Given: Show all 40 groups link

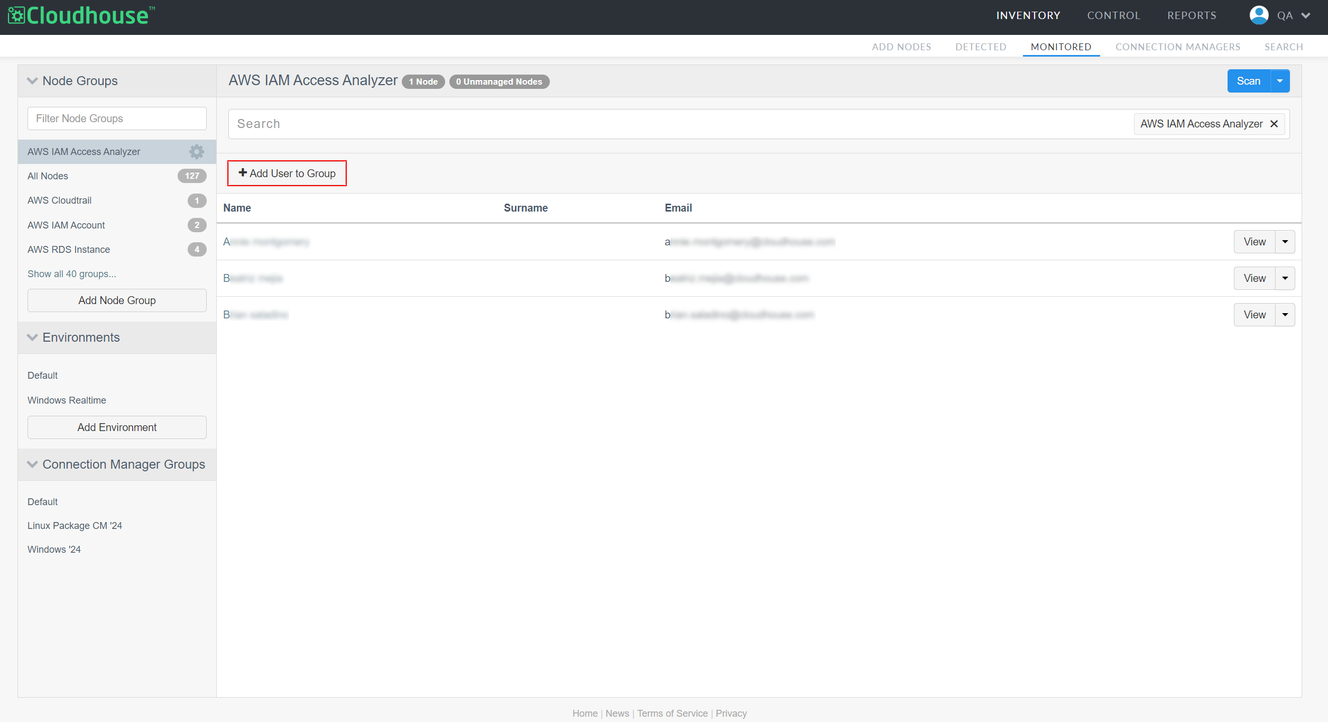Looking at the screenshot, I should click(72, 274).
